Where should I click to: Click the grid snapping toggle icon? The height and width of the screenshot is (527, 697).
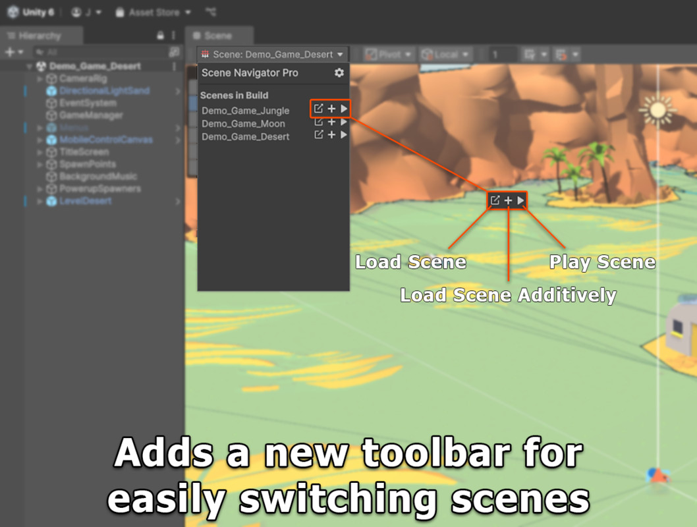coord(530,55)
